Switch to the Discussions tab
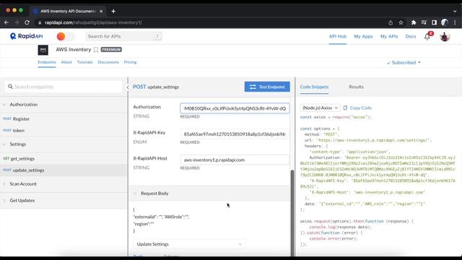 point(108,62)
